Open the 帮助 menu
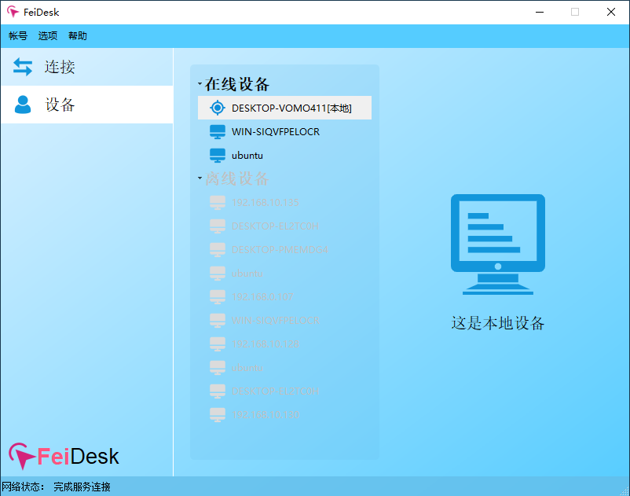 pyautogui.click(x=78, y=36)
